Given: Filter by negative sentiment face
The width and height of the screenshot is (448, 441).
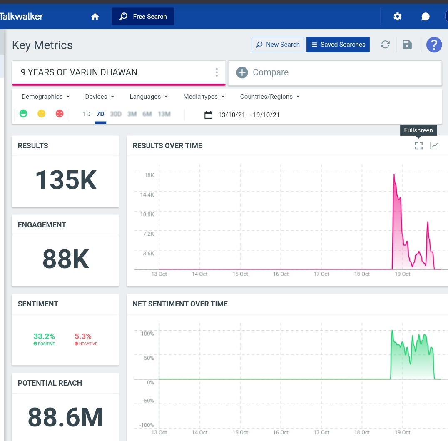Looking at the screenshot, I should [x=60, y=114].
